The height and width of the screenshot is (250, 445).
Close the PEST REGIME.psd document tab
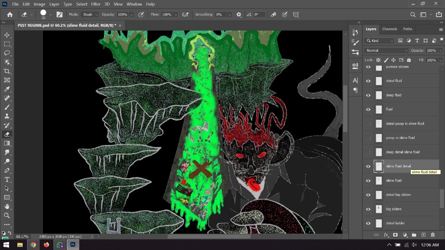tap(120, 26)
